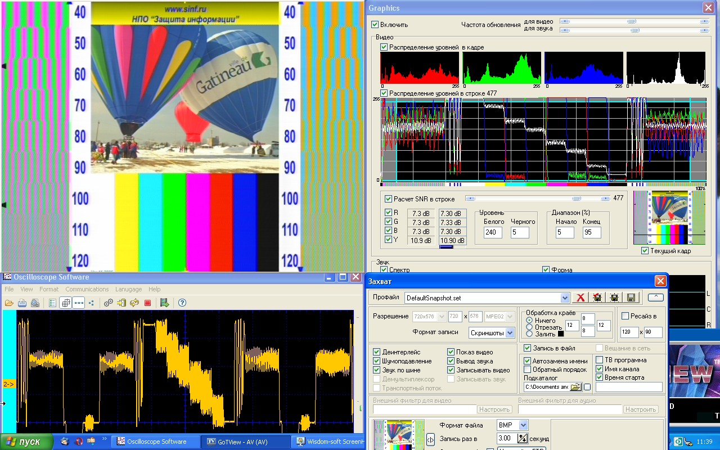Screen dimensions: 720x450
Task: Click the current frame thumbnail in Graphics
Action: (x=669, y=218)
